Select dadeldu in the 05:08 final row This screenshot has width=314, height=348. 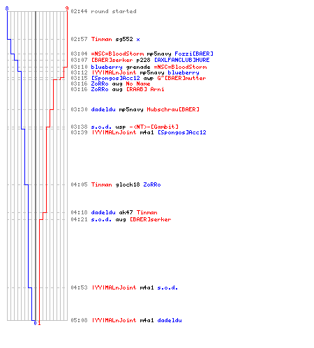click(170, 320)
